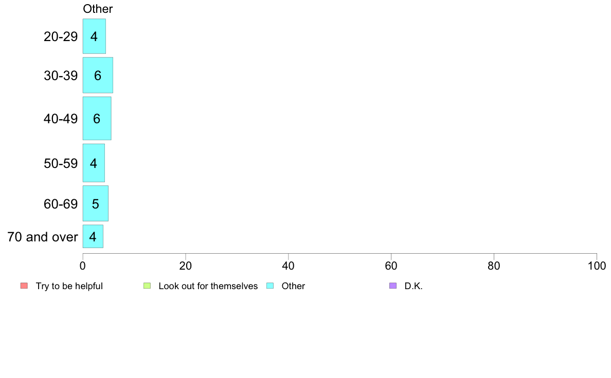The width and height of the screenshot is (611, 378).
Task: Click the 40 tick on the x-axis
Action: click(289, 266)
